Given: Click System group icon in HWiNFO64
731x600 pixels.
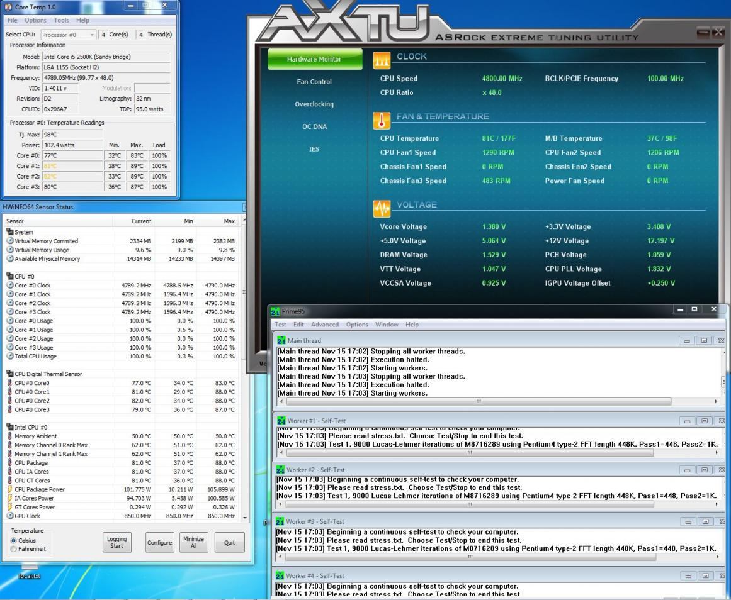Looking at the screenshot, I should [9, 232].
